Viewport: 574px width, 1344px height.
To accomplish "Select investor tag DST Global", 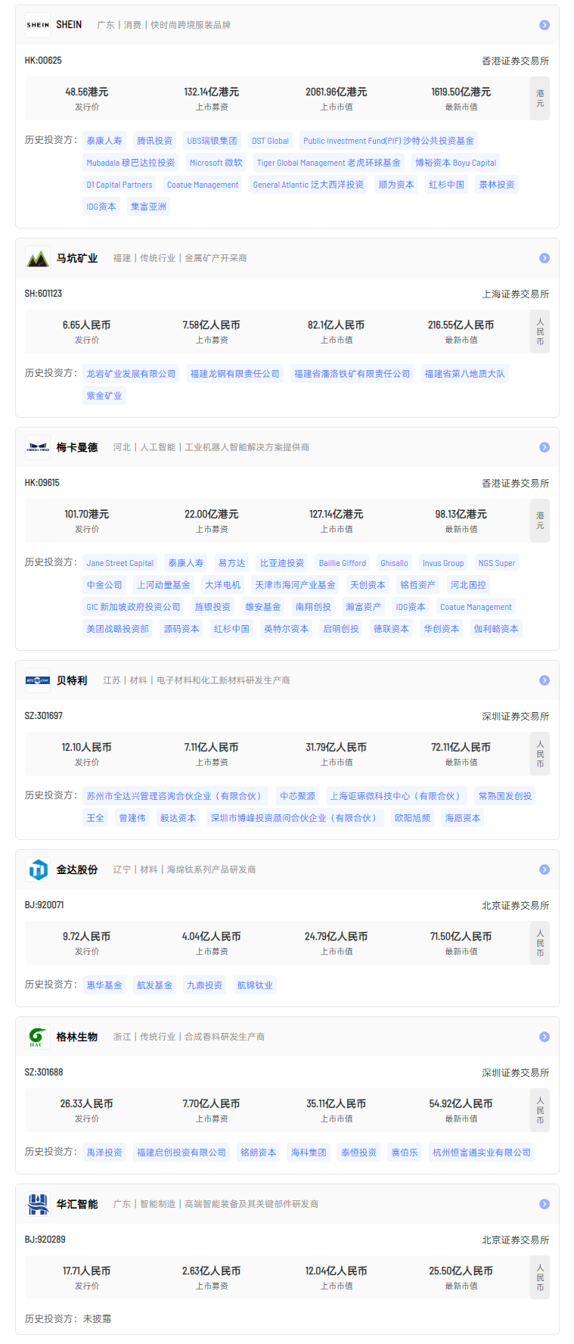I will click(x=270, y=141).
